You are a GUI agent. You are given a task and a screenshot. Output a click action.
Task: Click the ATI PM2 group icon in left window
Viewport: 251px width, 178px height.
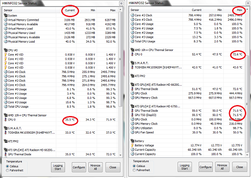click(x=6, y=141)
